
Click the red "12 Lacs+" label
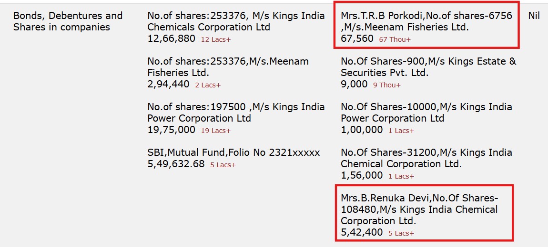(215, 39)
